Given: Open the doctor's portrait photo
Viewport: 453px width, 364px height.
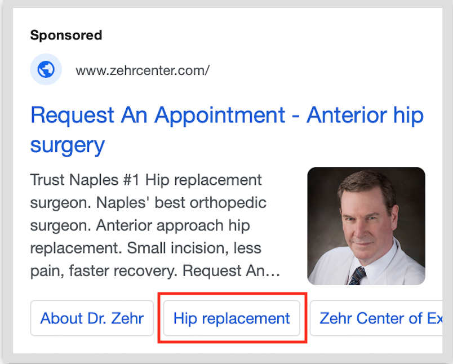Looking at the screenshot, I should [366, 225].
